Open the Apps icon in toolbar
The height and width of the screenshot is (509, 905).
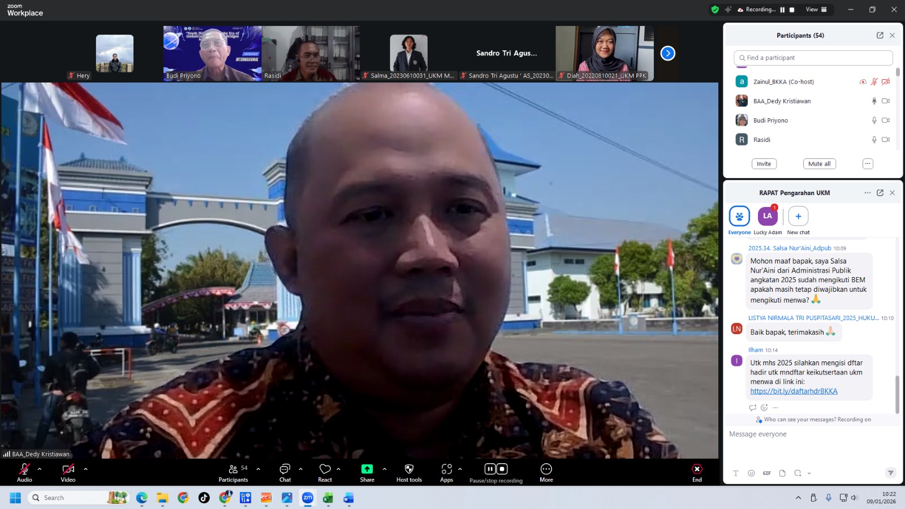pyautogui.click(x=447, y=469)
